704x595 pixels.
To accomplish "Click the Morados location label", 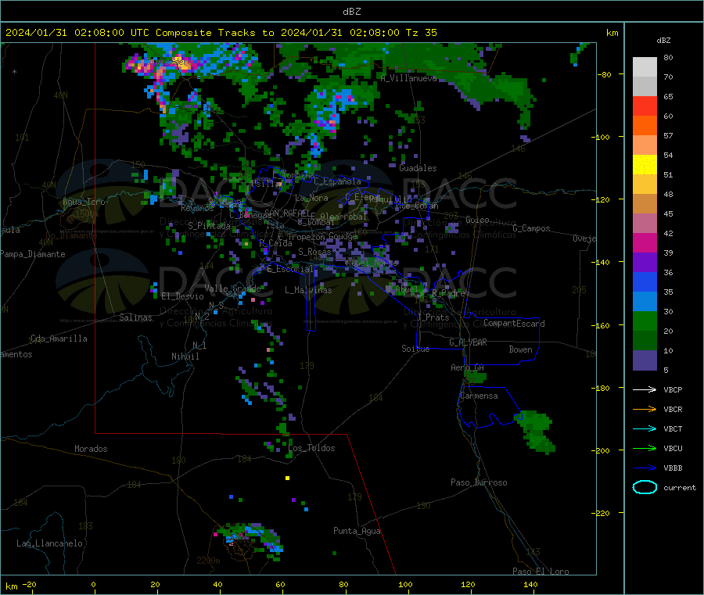I will point(91,449).
